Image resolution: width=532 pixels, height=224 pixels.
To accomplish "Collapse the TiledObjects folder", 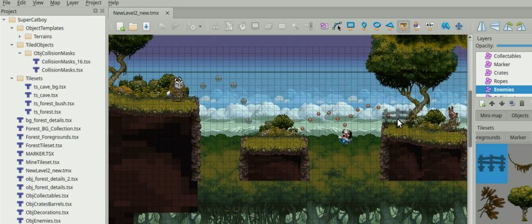I will [x=12, y=45].
